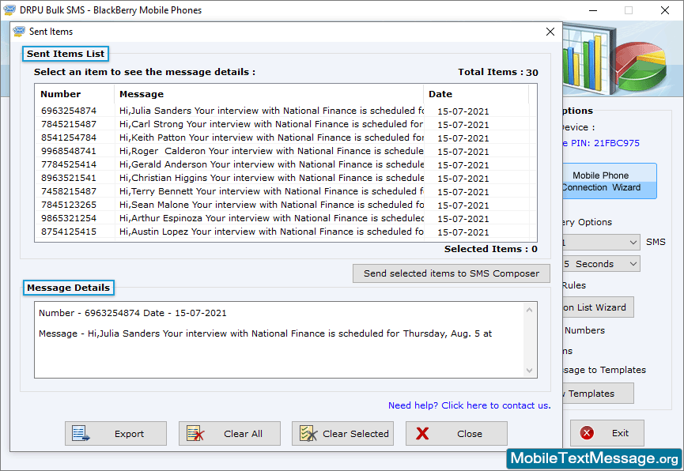Close the DRPU Bulk SMS main window
This screenshot has height=471, width=684.
point(665,10)
